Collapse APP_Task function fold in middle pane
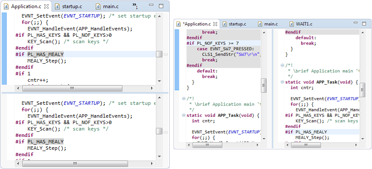 click(183, 116)
